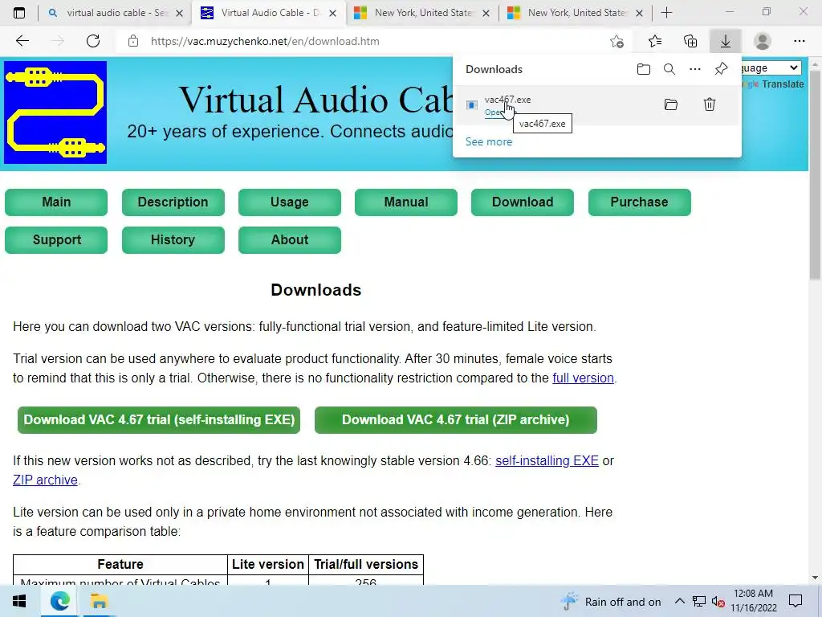Open network status tray icon
The width and height of the screenshot is (822, 617).
699,601
